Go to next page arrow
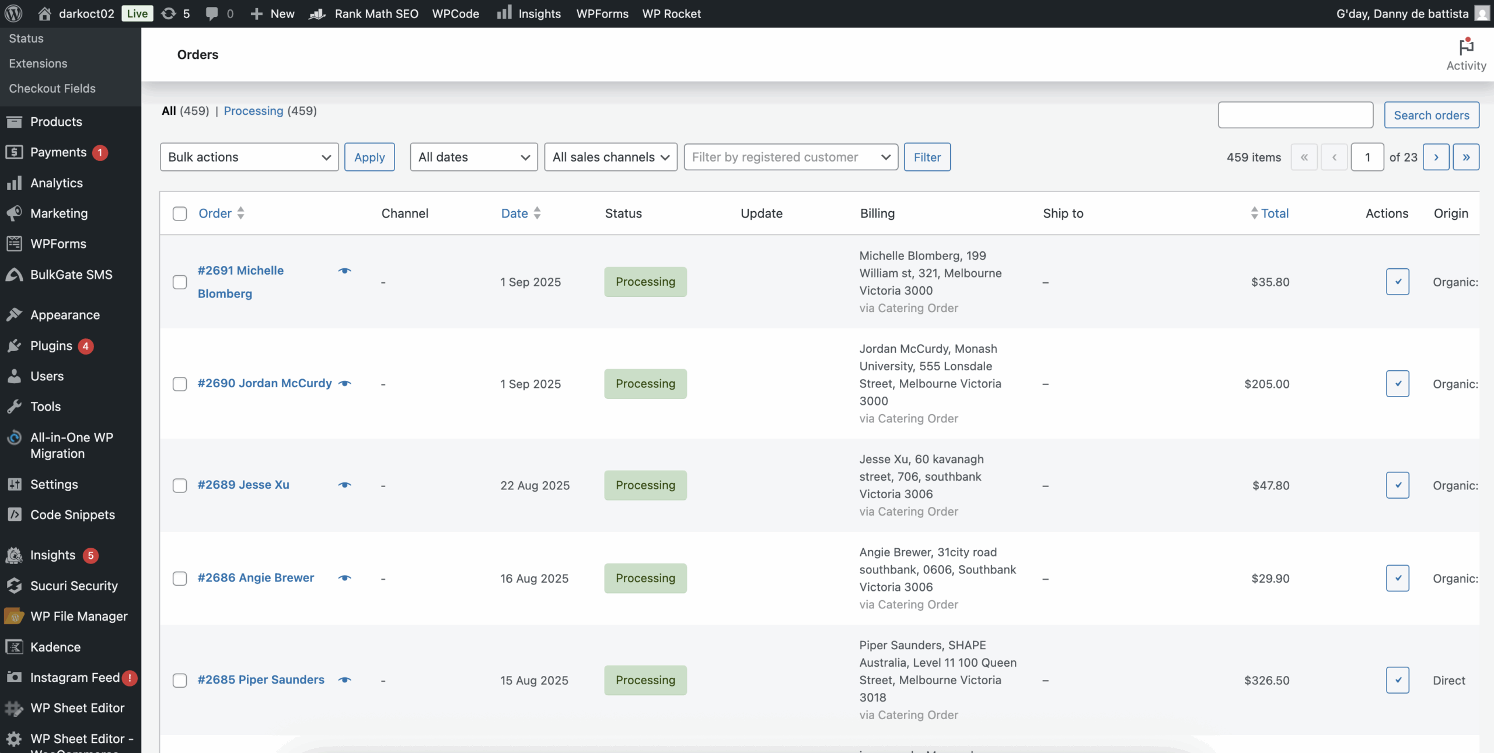1494x753 pixels. [x=1436, y=157]
